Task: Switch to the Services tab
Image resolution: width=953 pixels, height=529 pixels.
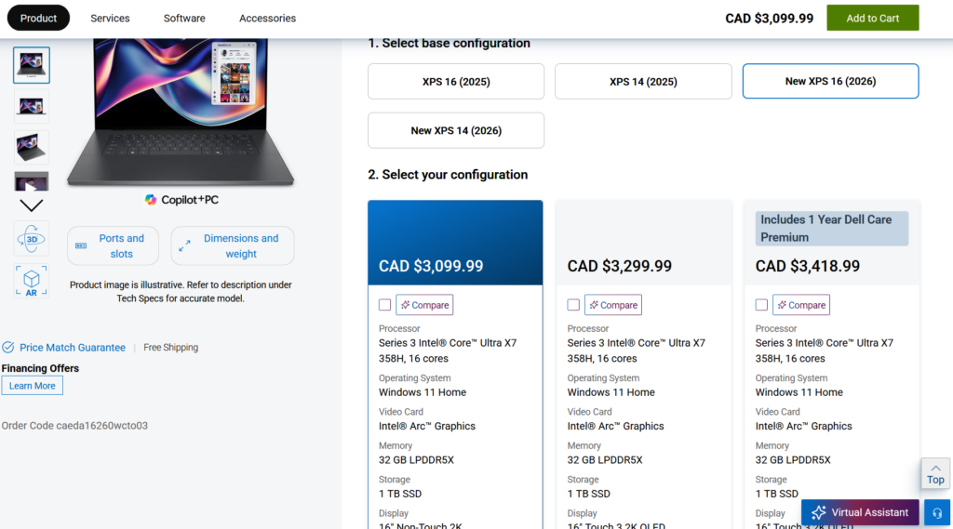Action: [x=110, y=18]
